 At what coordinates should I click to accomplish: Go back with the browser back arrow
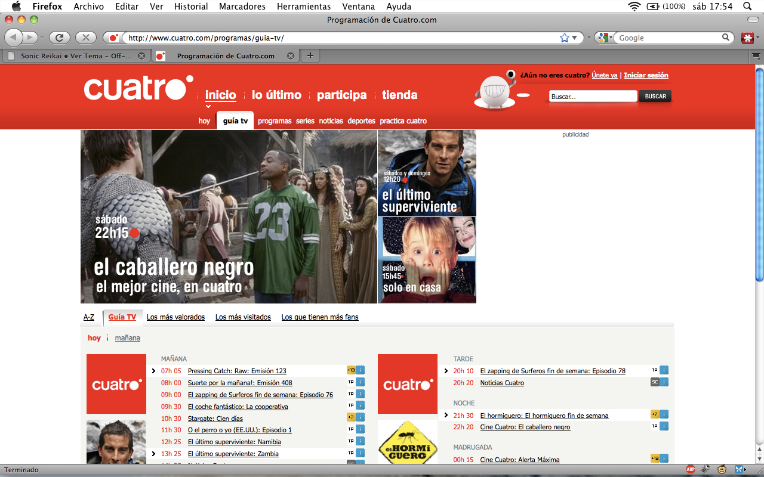click(x=13, y=38)
